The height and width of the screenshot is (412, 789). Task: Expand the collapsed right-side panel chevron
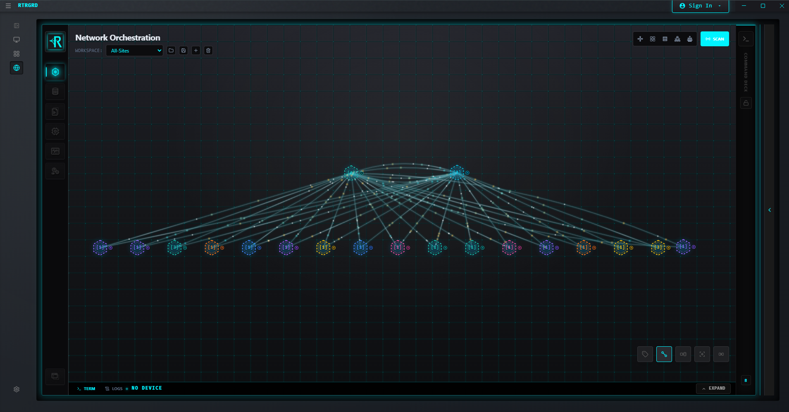769,210
